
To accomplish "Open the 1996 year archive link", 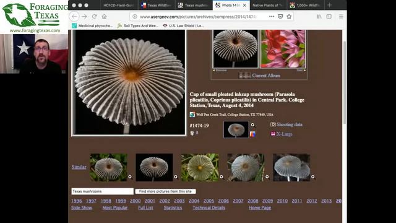I will coord(77,201).
